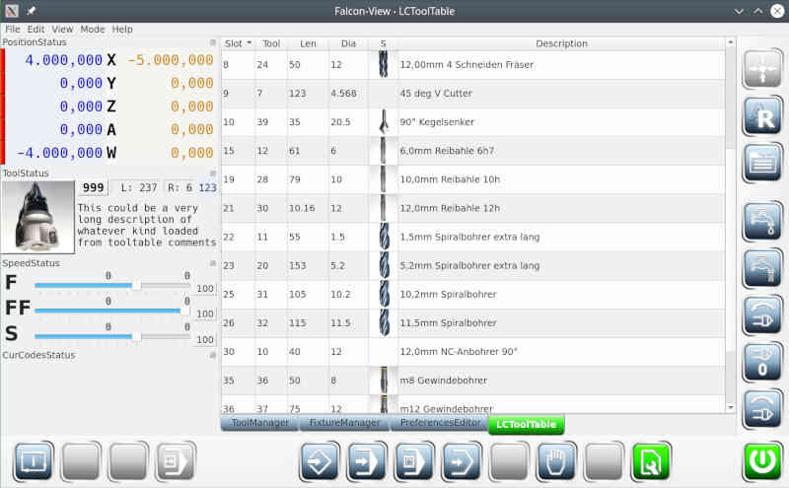This screenshot has width=789, height=488.
Task: Click the spindle stop icon showing 0
Action: [762, 362]
